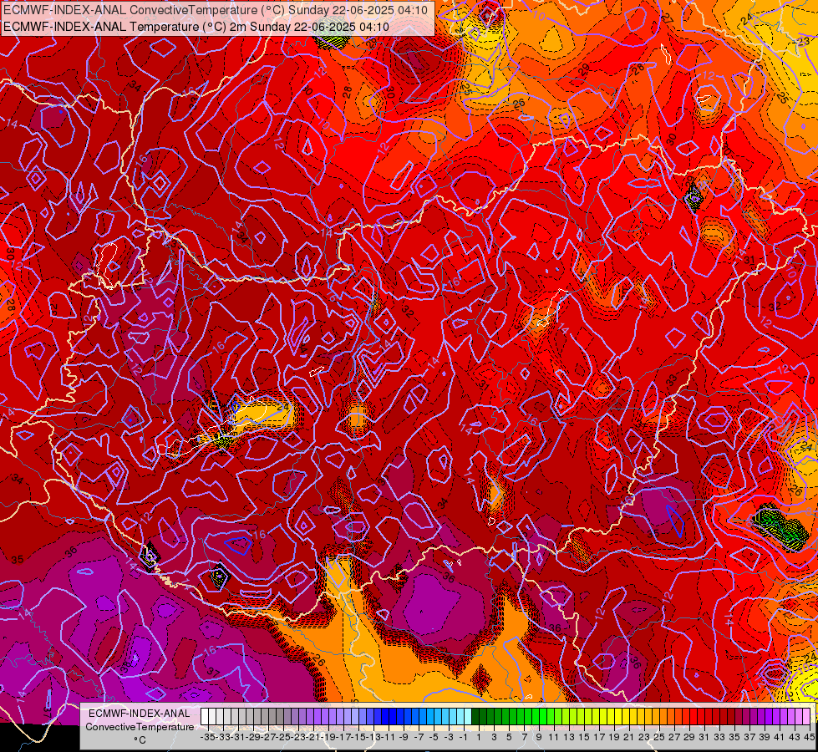Image resolution: width=818 pixels, height=752 pixels.
Task: Click the ConvectiveTemperature title line at top
Action: (216, 10)
